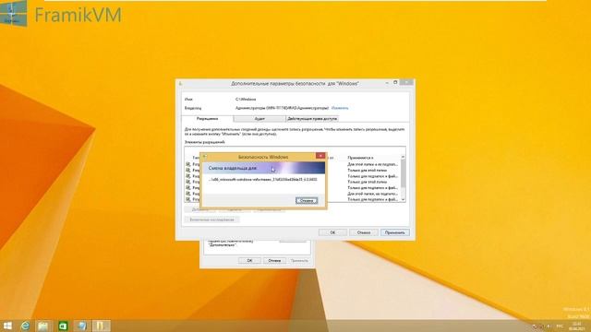591x332 pixels.
Task: Switch to the Аудит tab
Action: (259, 119)
